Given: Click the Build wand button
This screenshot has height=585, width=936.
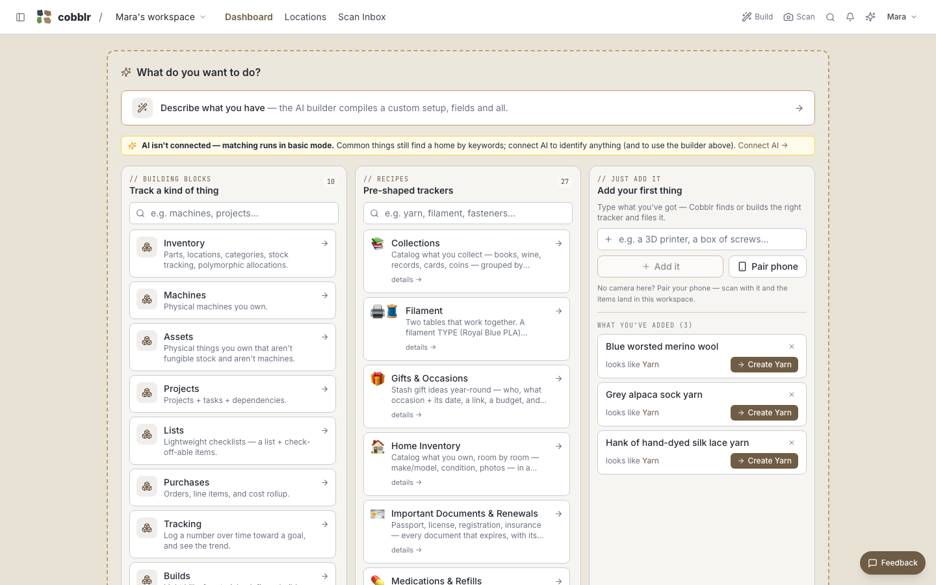Looking at the screenshot, I should pyautogui.click(x=757, y=17).
